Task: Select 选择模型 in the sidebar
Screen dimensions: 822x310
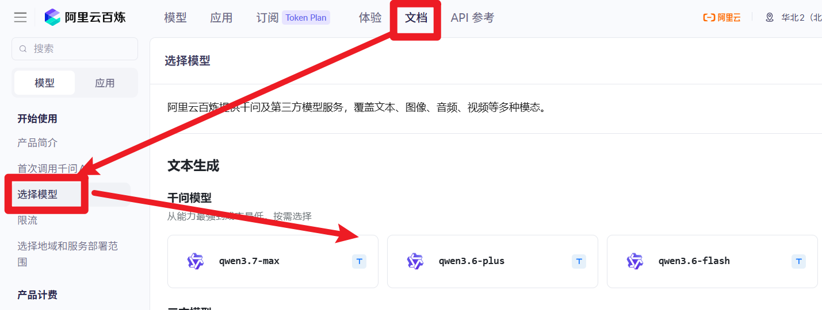Action: click(x=70, y=195)
